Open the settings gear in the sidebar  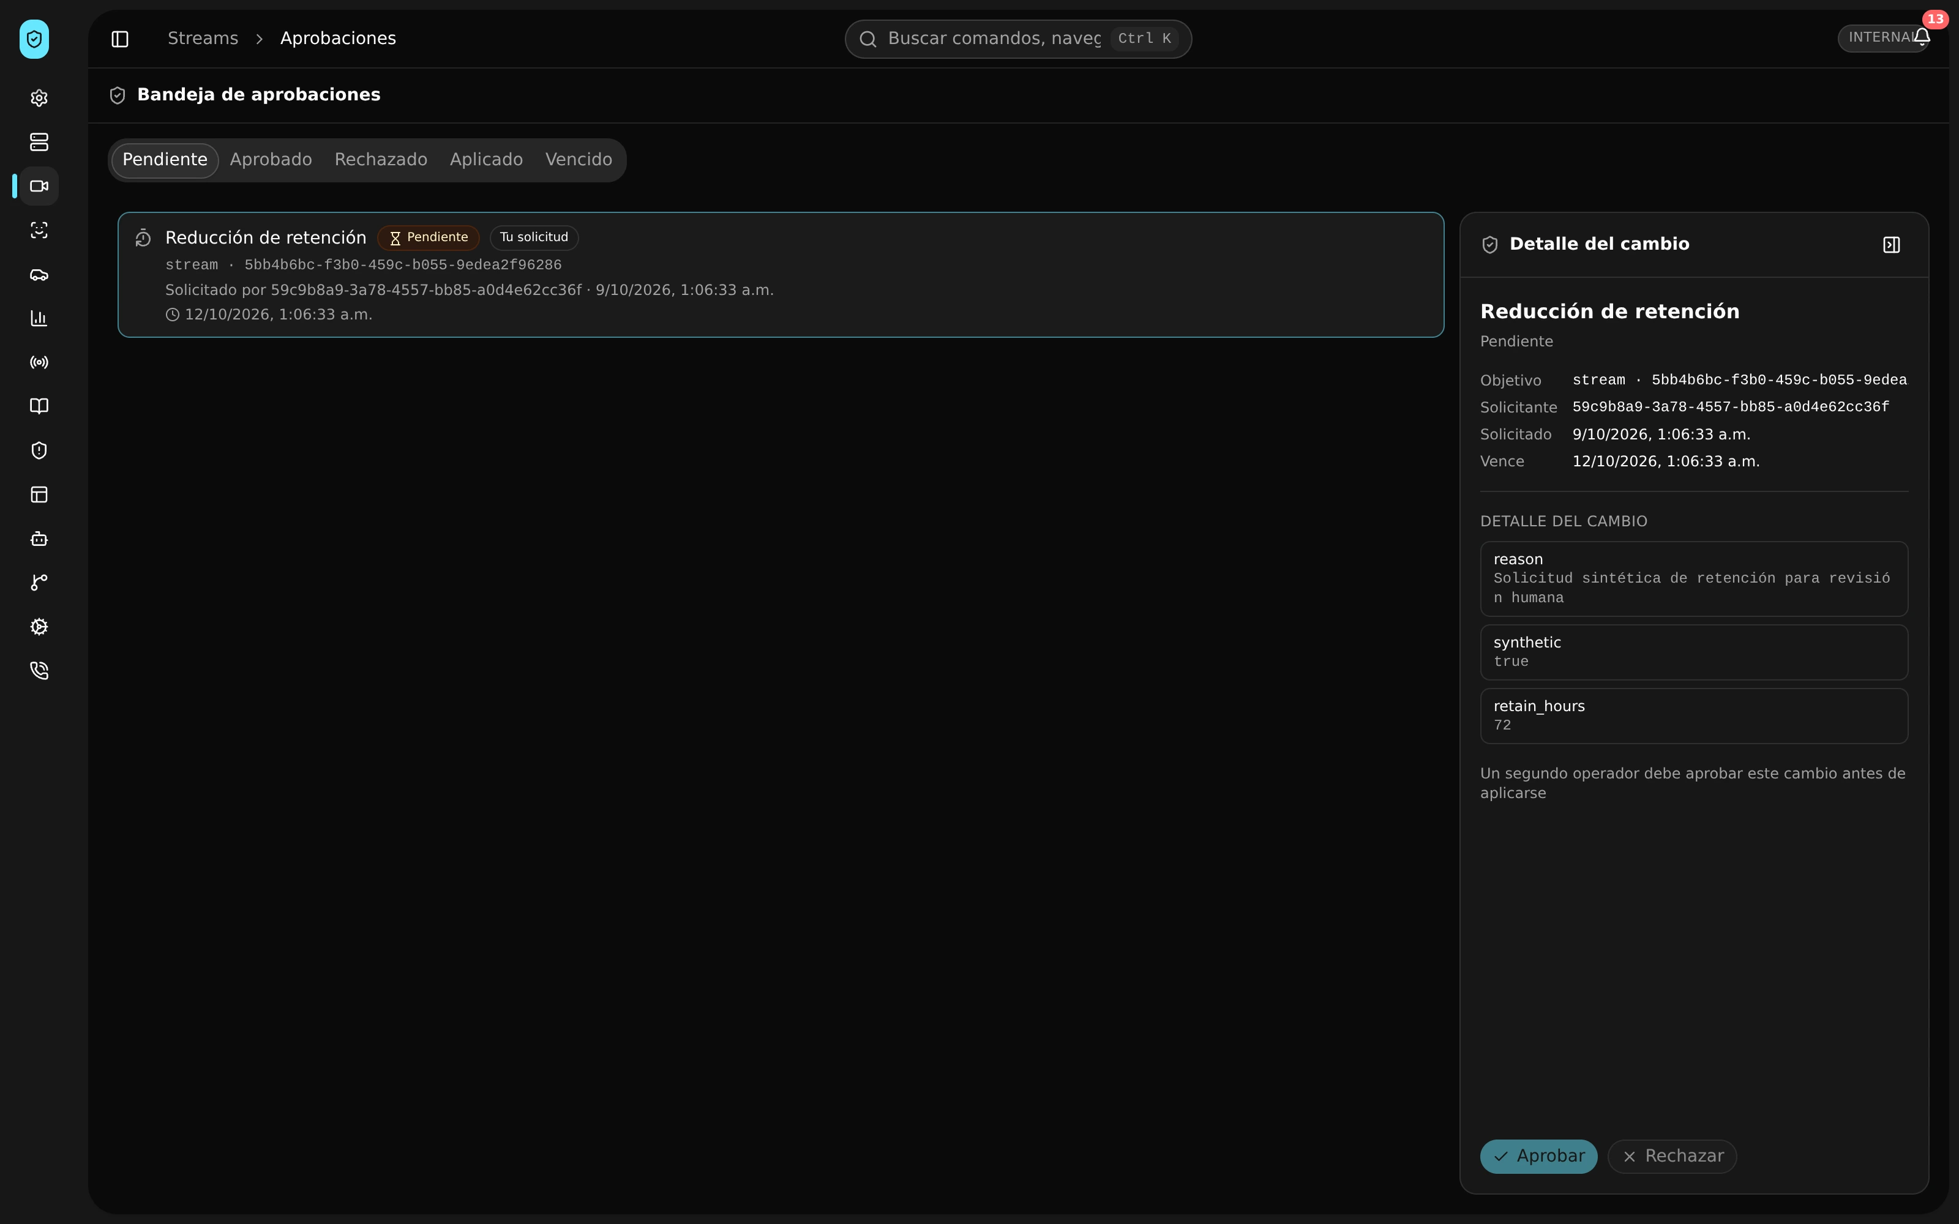click(39, 98)
